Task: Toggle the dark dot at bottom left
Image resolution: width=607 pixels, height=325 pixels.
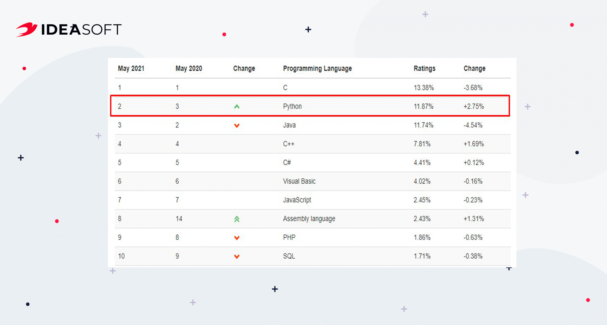Action: (28, 304)
